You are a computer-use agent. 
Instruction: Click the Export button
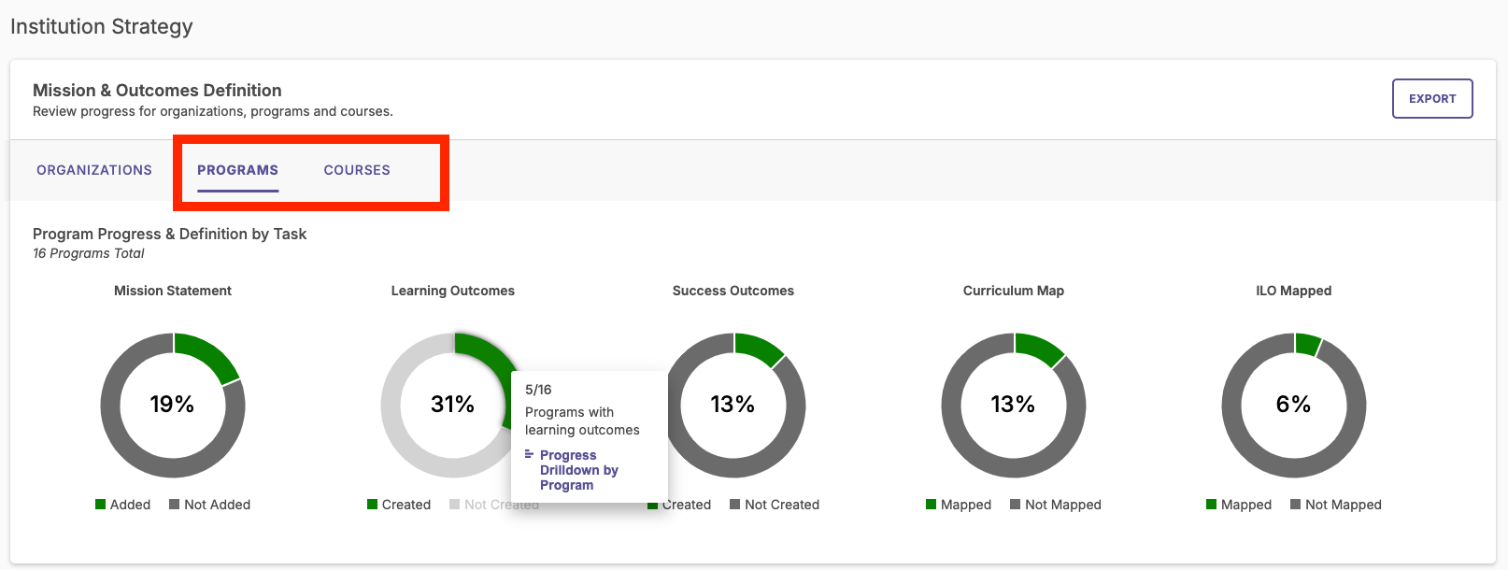pos(1432,98)
